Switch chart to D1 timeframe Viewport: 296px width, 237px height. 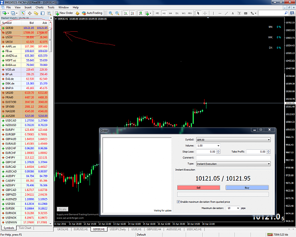pos(177,13)
